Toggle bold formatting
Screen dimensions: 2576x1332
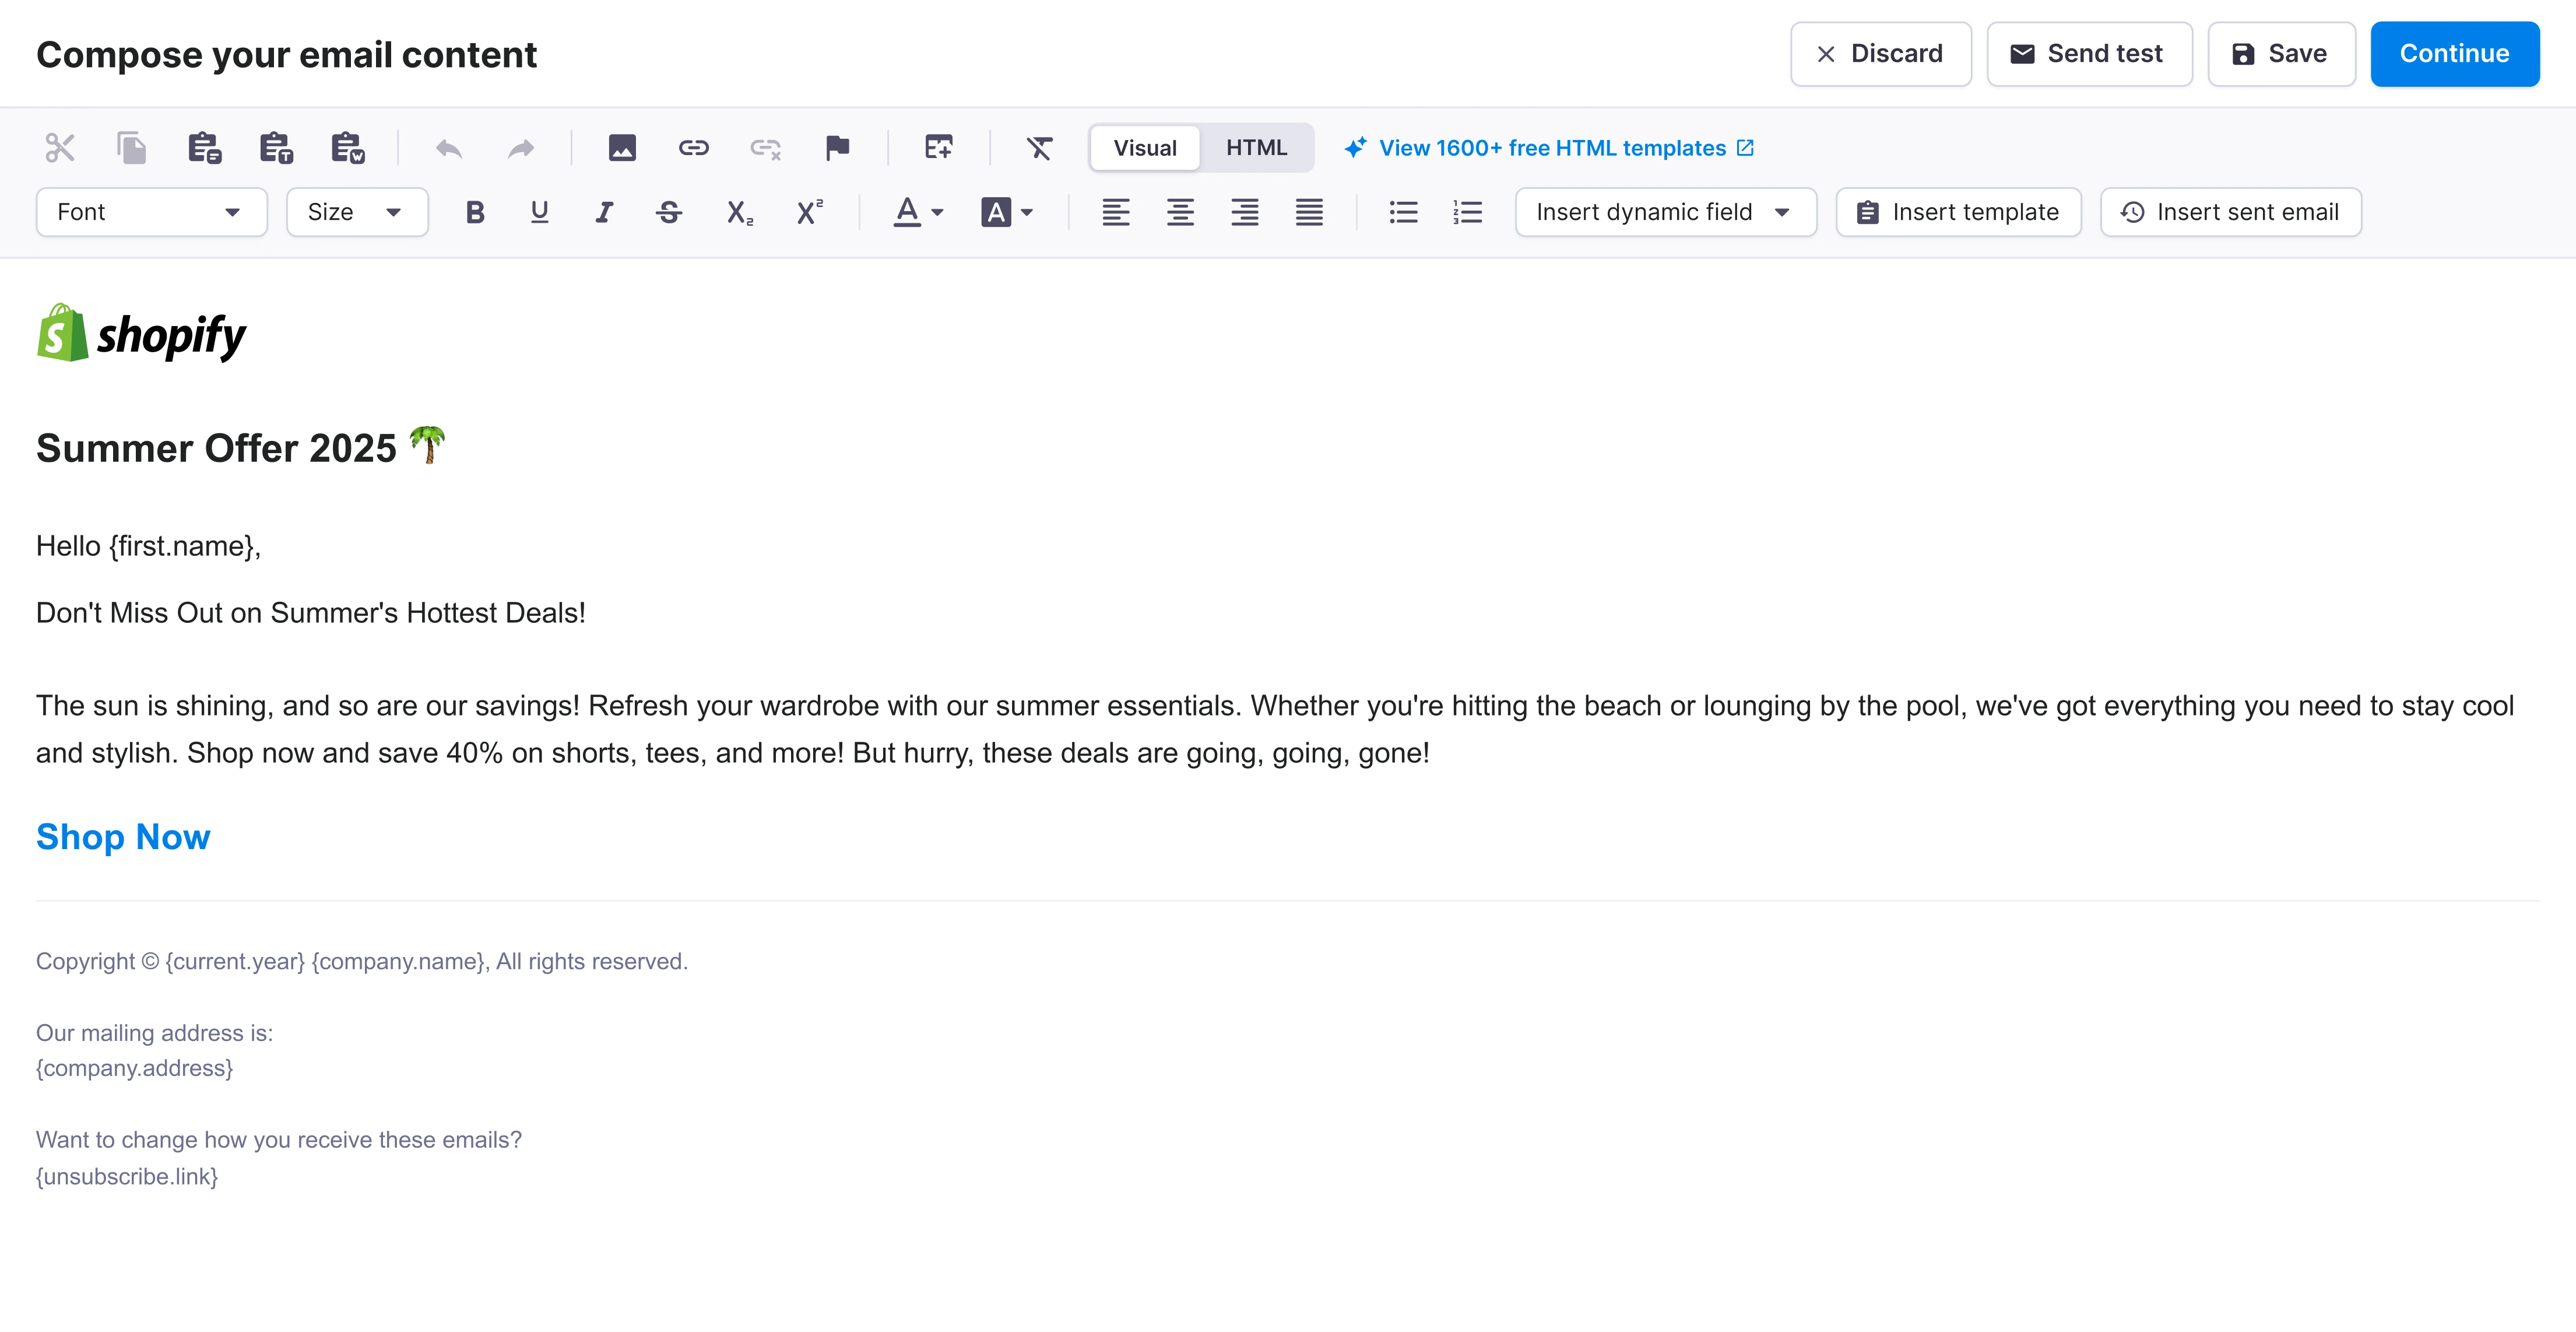pyautogui.click(x=476, y=212)
